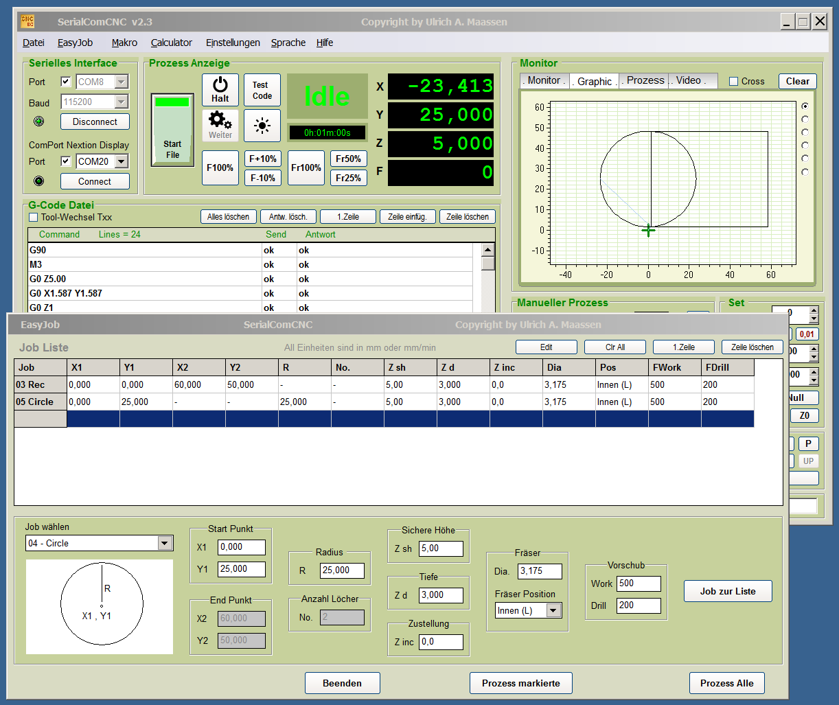Switch to the Prozess tab
The height and width of the screenshot is (705, 839).
[x=645, y=80]
